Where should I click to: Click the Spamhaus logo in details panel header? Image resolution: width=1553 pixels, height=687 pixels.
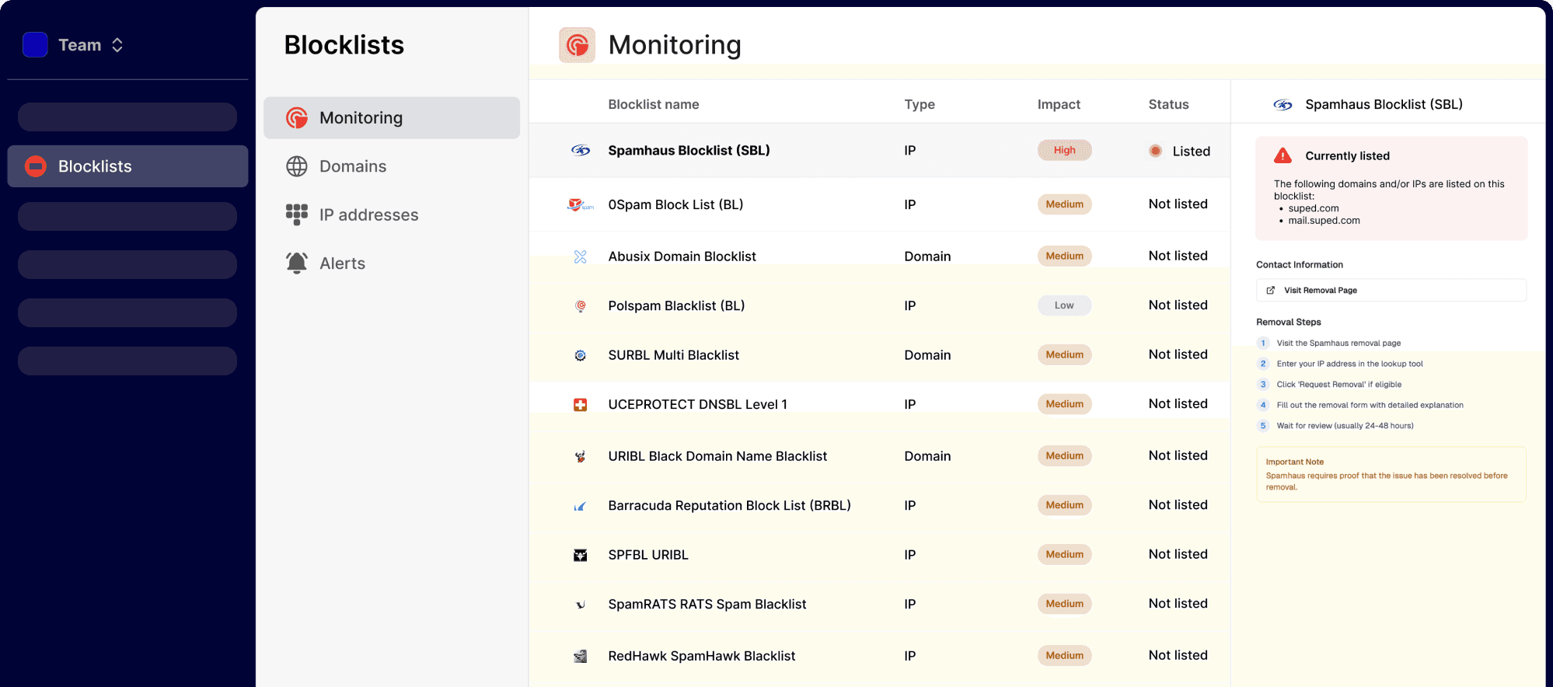pos(1283,105)
